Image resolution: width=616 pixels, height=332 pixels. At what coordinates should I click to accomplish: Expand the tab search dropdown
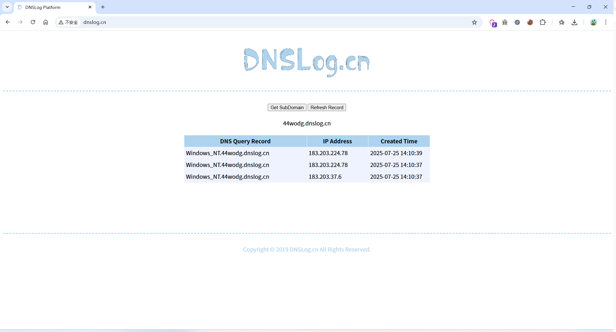[x=7, y=7]
